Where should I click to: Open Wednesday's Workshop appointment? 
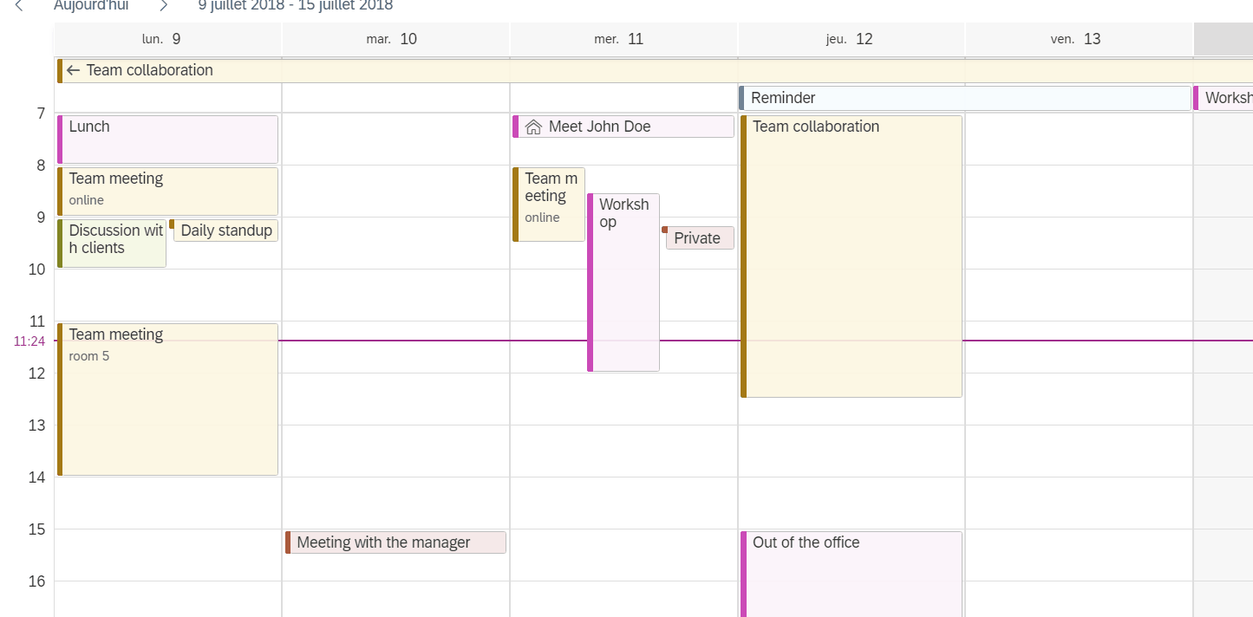pyautogui.click(x=623, y=282)
